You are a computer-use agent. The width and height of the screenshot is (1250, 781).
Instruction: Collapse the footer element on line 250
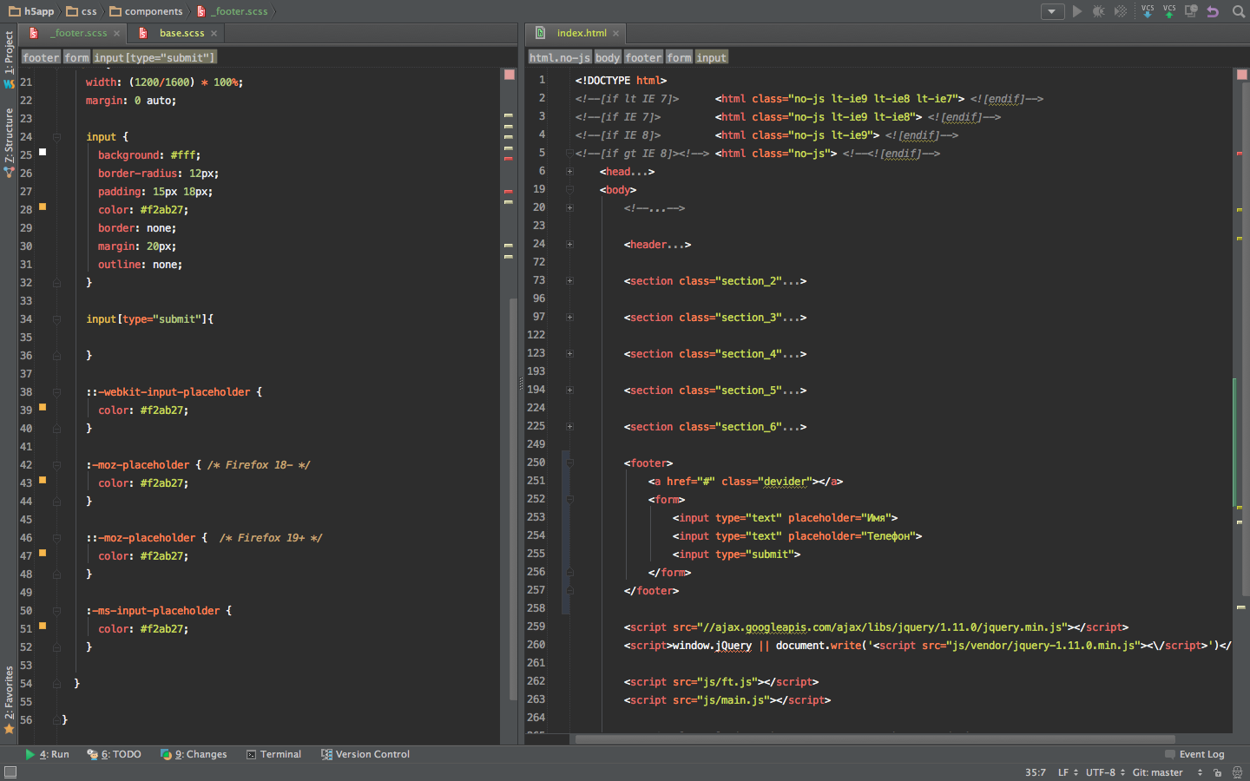pyautogui.click(x=569, y=463)
